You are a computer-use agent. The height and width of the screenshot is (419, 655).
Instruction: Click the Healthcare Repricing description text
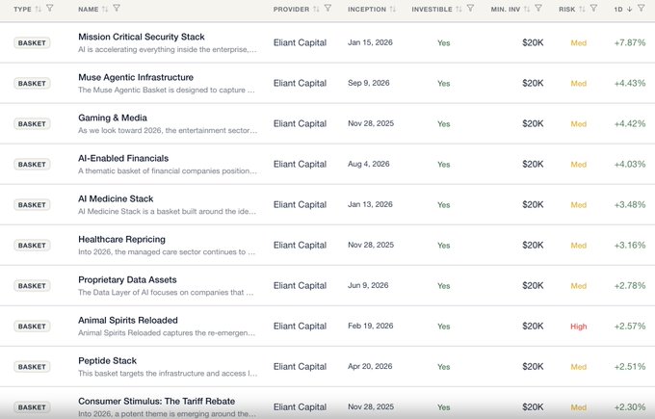167,252
